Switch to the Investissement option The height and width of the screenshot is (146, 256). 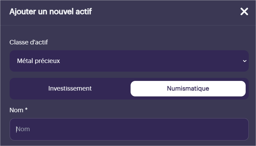click(x=70, y=88)
